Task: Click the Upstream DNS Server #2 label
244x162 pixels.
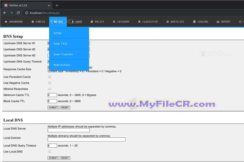Action: (x=19, y=49)
